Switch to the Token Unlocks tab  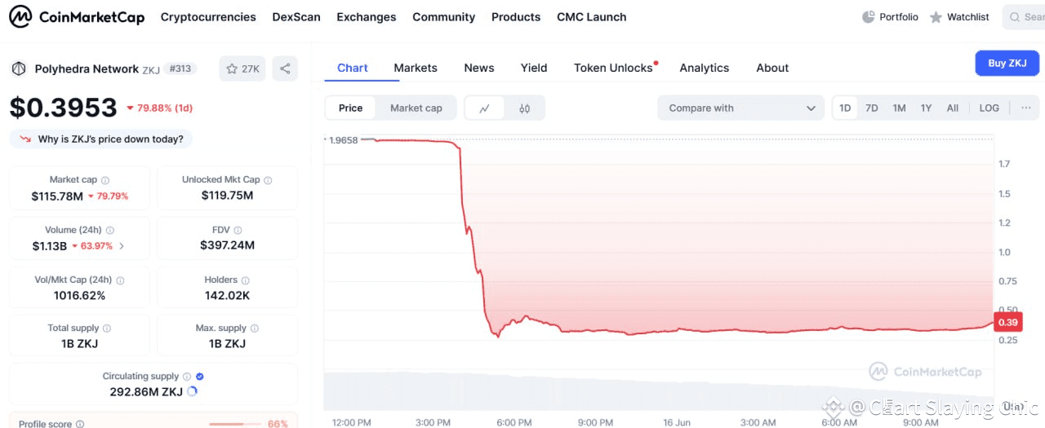(614, 68)
